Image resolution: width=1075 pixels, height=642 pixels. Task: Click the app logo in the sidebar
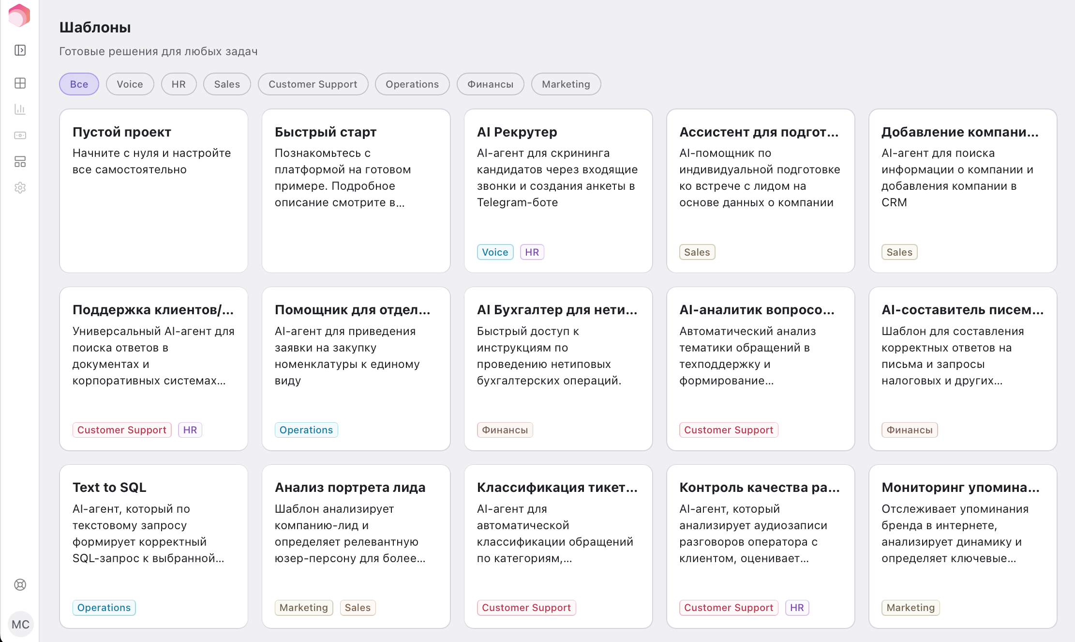[19, 15]
